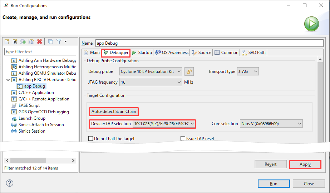Image resolution: width=330 pixels, height=193 pixels.
Task: Click the type filter text field
Action: pos(40,52)
